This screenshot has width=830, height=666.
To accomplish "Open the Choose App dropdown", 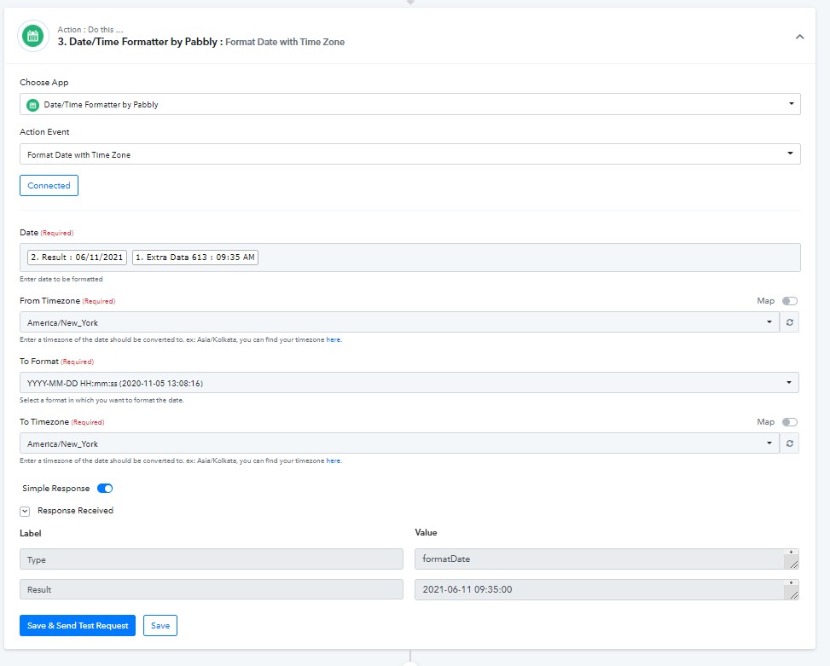I will click(x=409, y=104).
